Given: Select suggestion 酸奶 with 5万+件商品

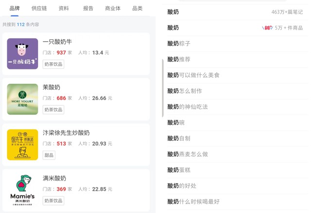Looking at the screenshot, I should (237, 28).
